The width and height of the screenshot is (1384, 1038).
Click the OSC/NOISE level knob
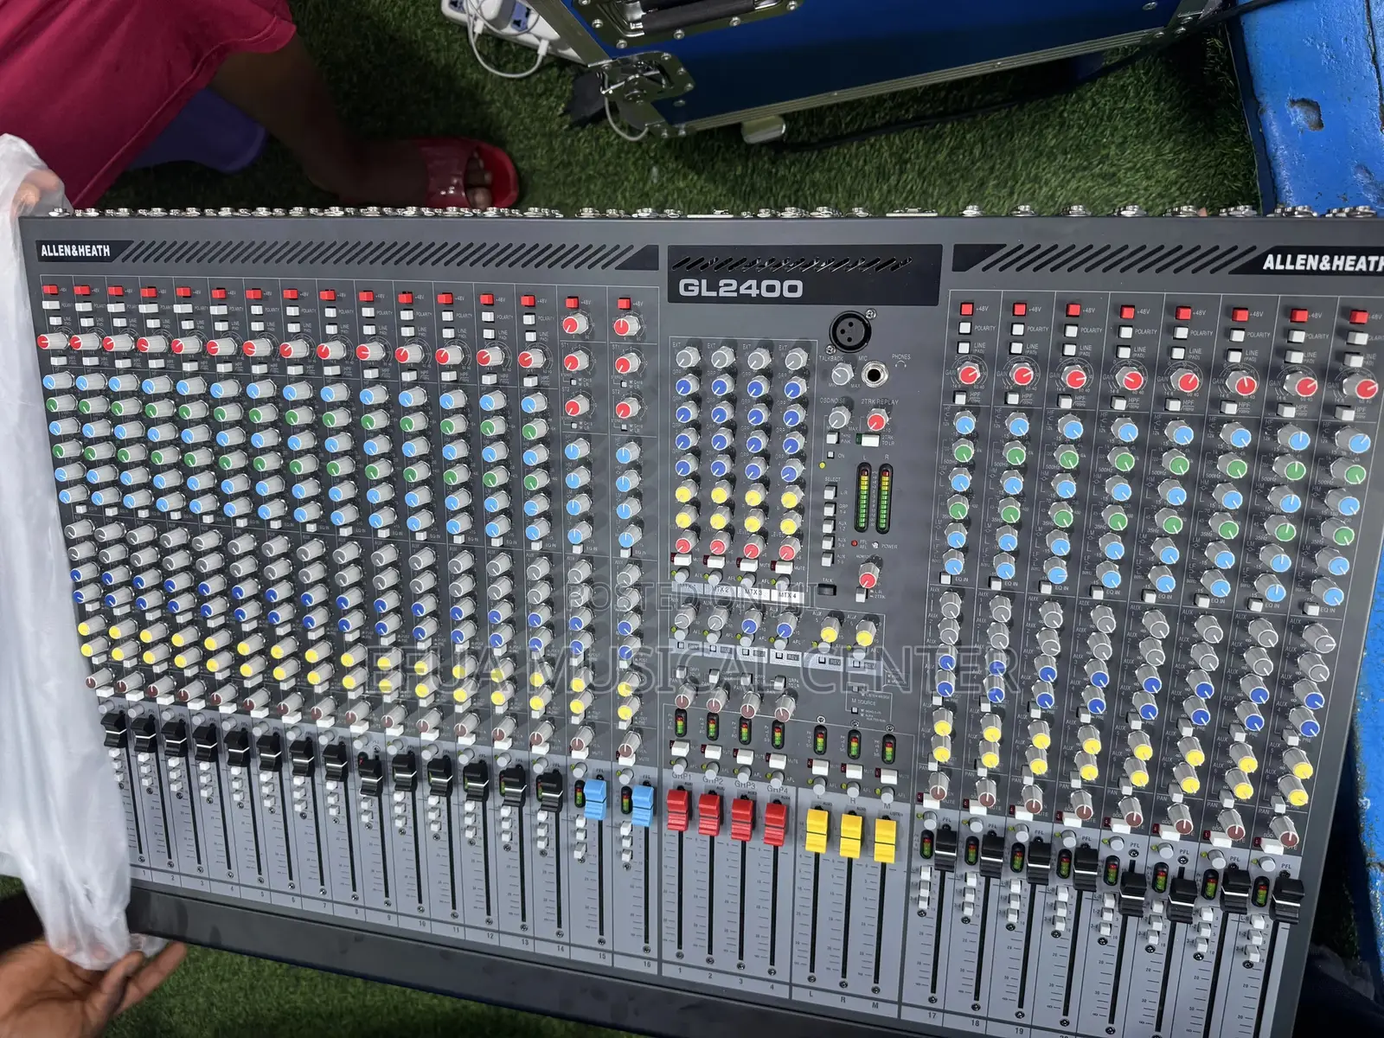click(x=840, y=416)
